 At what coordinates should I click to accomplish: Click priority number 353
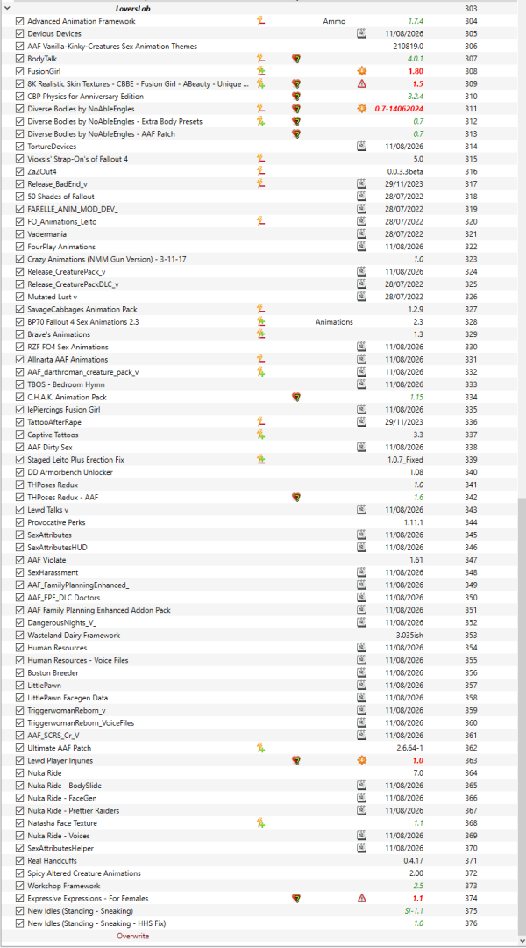(472, 636)
